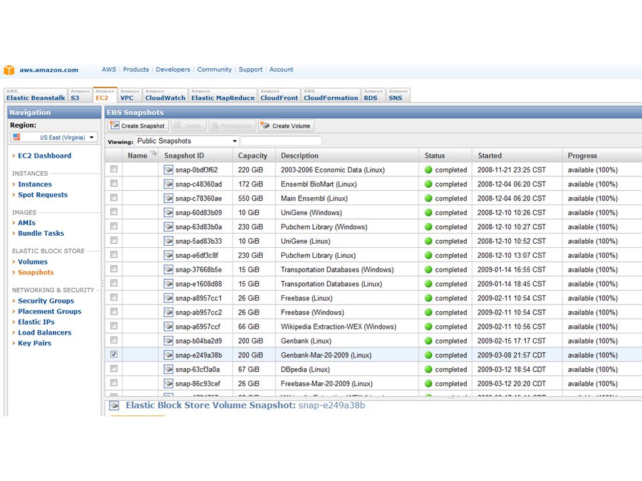642x481 pixels.
Task: Check the box for Wikipedia Extraction-WEX (Windows)
Action: [x=114, y=326]
